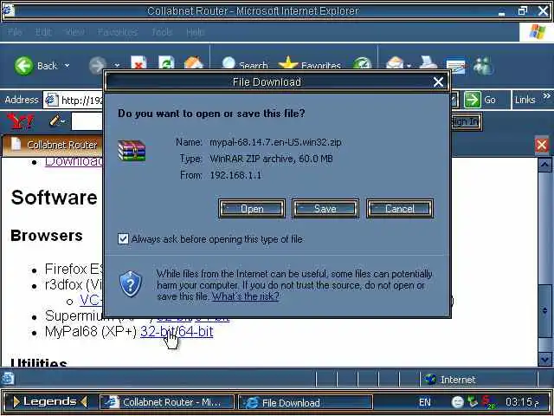Click the Edit page toolbar icon
Image resolution: width=554 pixels, height=416 pixels.
[456, 66]
